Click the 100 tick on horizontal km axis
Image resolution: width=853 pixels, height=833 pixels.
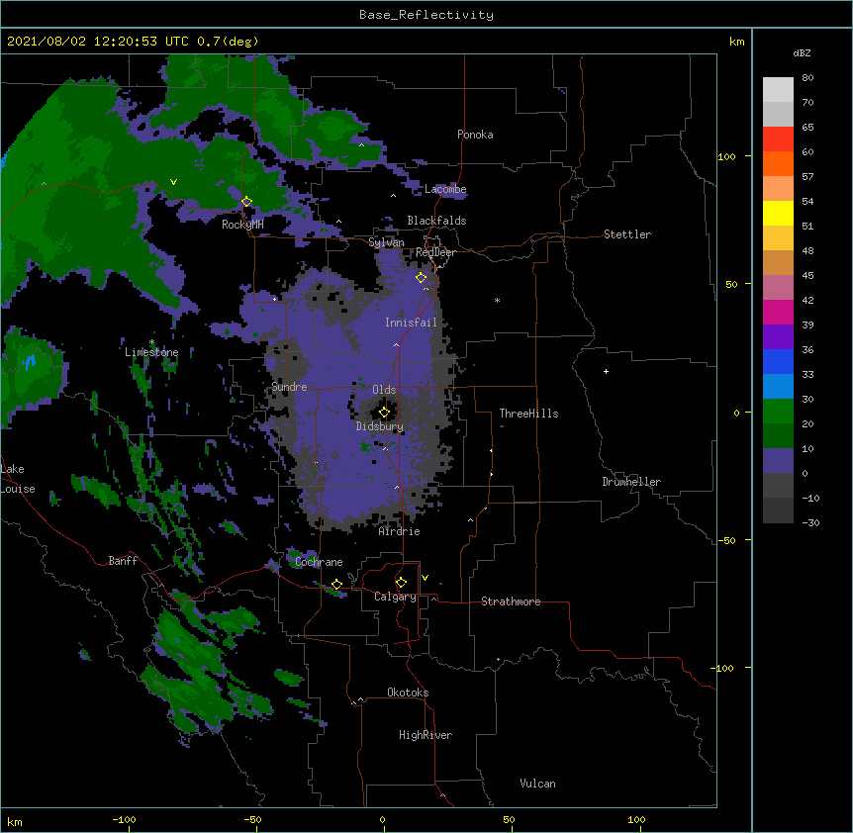[636, 819]
